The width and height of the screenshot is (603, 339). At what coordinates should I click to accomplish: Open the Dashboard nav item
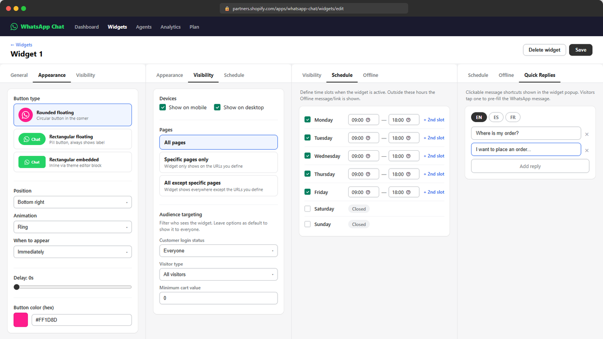point(87,27)
